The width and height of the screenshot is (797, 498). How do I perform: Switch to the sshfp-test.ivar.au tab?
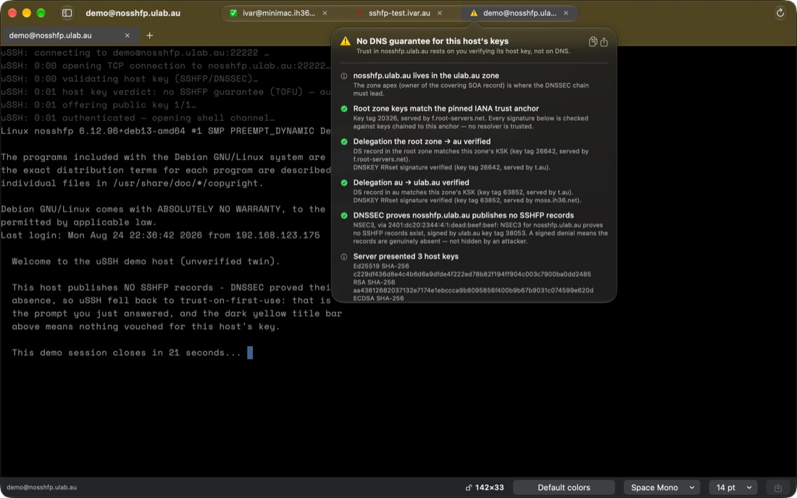click(x=399, y=13)
